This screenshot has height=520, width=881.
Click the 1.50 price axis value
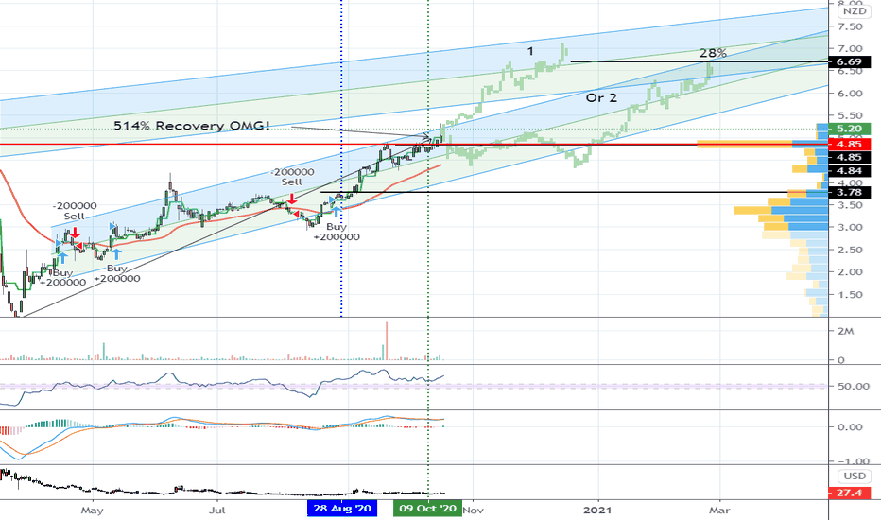pos(850,295)
